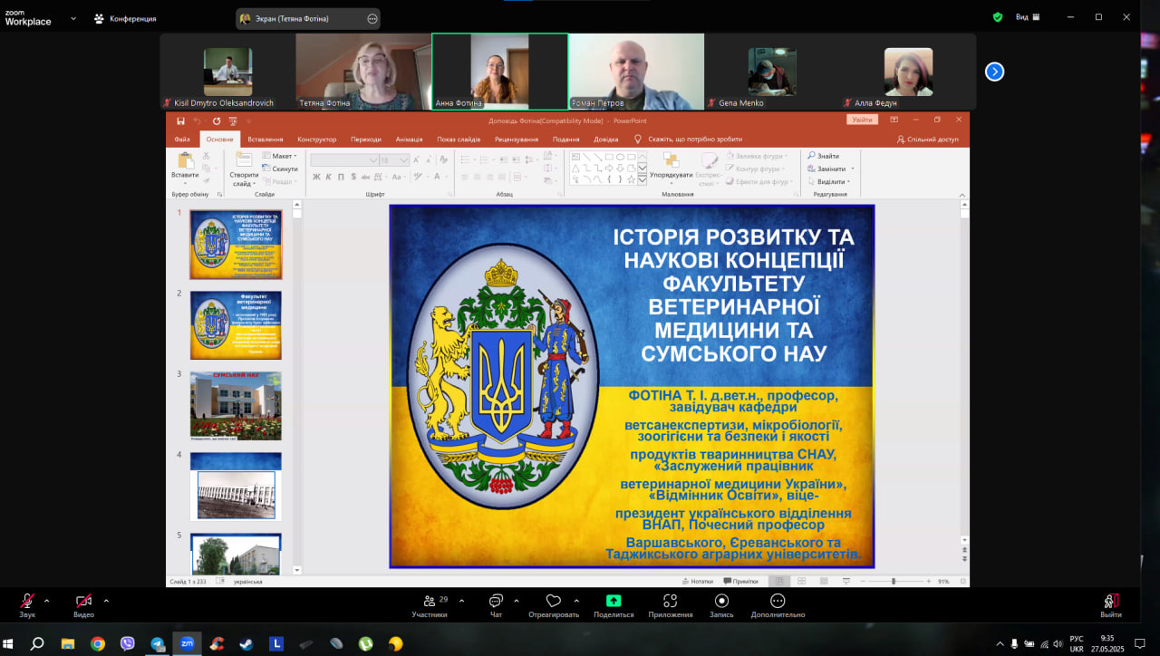
Task: Select slide 2 thumbnail Факультет ветеринарної медицини
Action: tap(236, 324)
